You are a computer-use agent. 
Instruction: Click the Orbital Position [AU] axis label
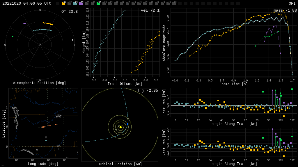[x=120, y=164]
